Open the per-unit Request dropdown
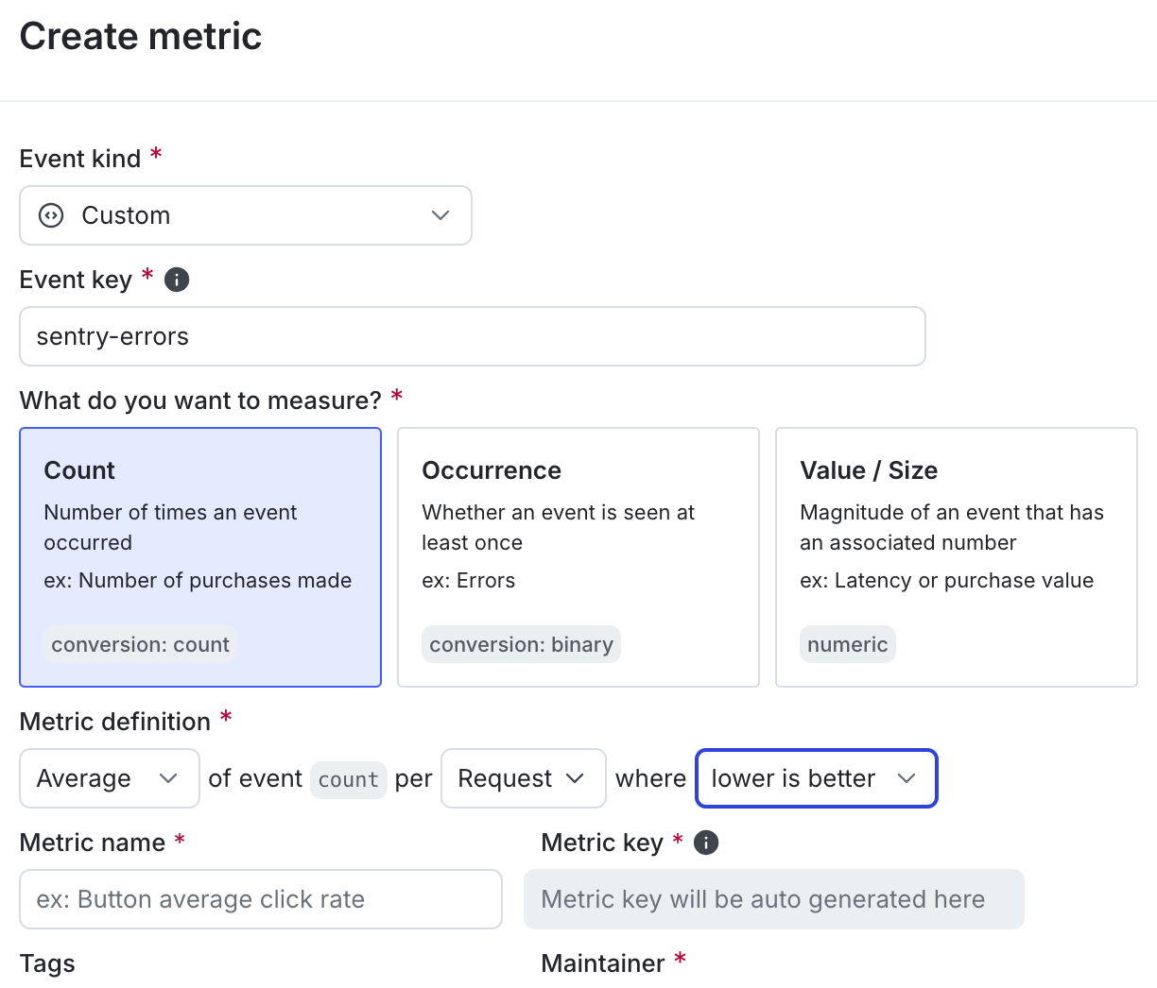The width and height of the screenshot is (1157, 988). pos(523,778)
